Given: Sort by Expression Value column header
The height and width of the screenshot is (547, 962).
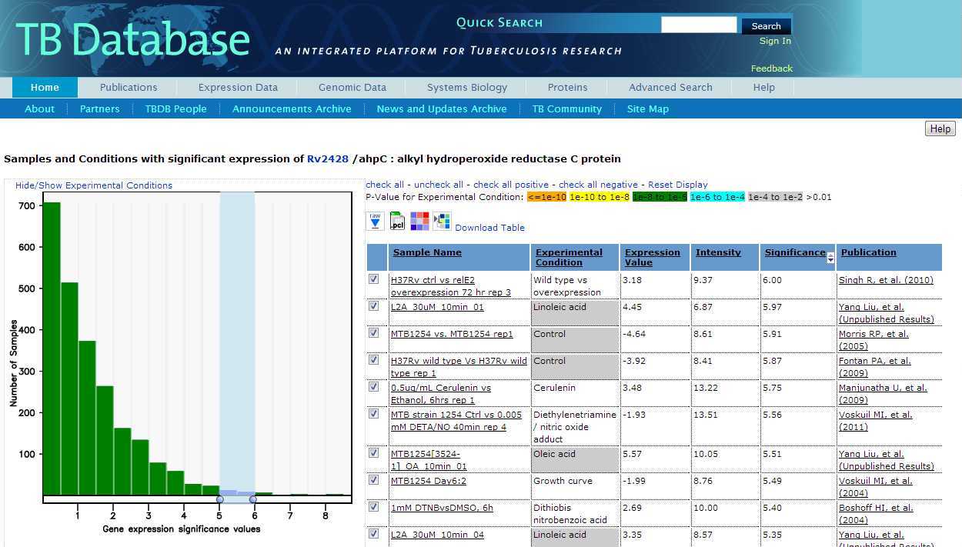Looking at the screenshot, I should pyautogui.click(x=653, y=257).
